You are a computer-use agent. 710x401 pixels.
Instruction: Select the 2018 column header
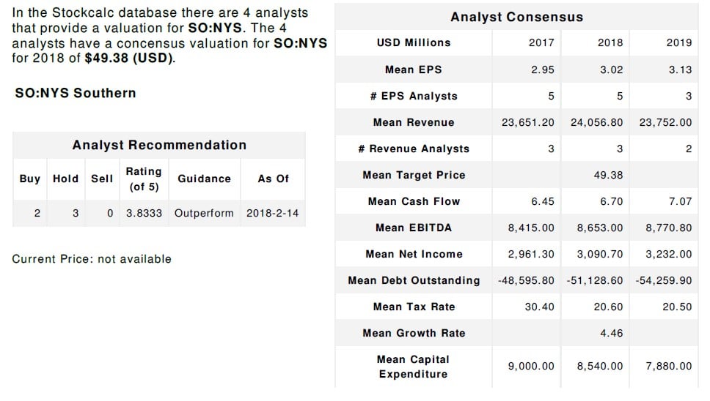tap(610, 43)
